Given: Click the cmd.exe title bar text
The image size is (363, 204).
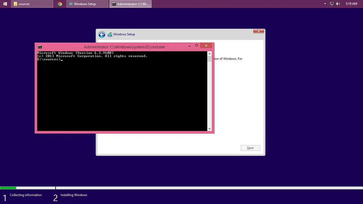Looking at the screenshot, I should coord(124,47).
